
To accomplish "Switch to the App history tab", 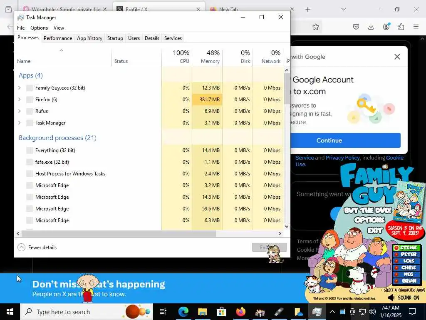I will (x=90, y=38).
